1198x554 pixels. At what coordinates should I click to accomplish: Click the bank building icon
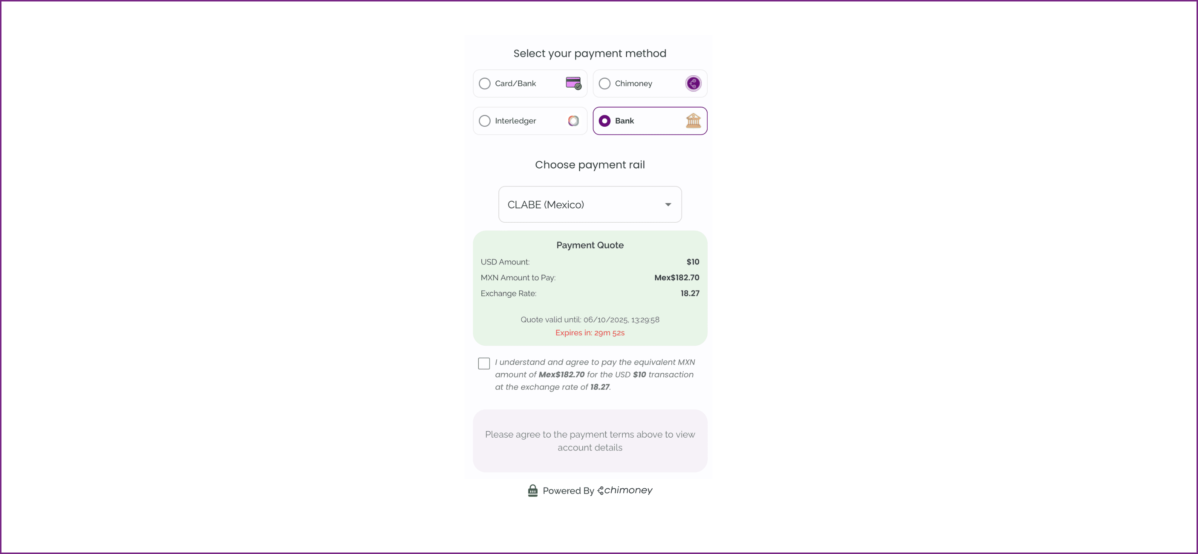[x=693, y=121]
